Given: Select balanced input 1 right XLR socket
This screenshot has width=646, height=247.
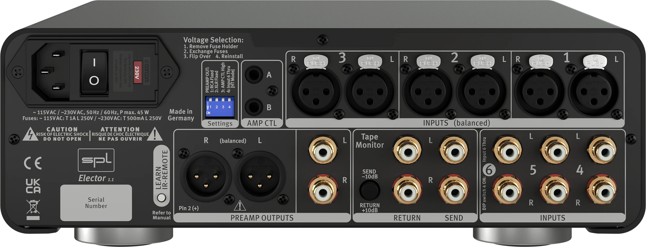Looking at the screenshot, I should coord(540,91).
